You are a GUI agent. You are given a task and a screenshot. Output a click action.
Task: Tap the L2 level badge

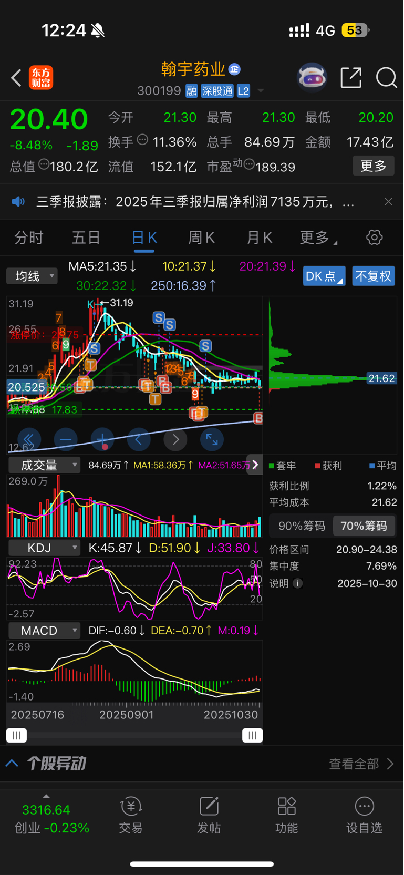[x=243, y=91]
